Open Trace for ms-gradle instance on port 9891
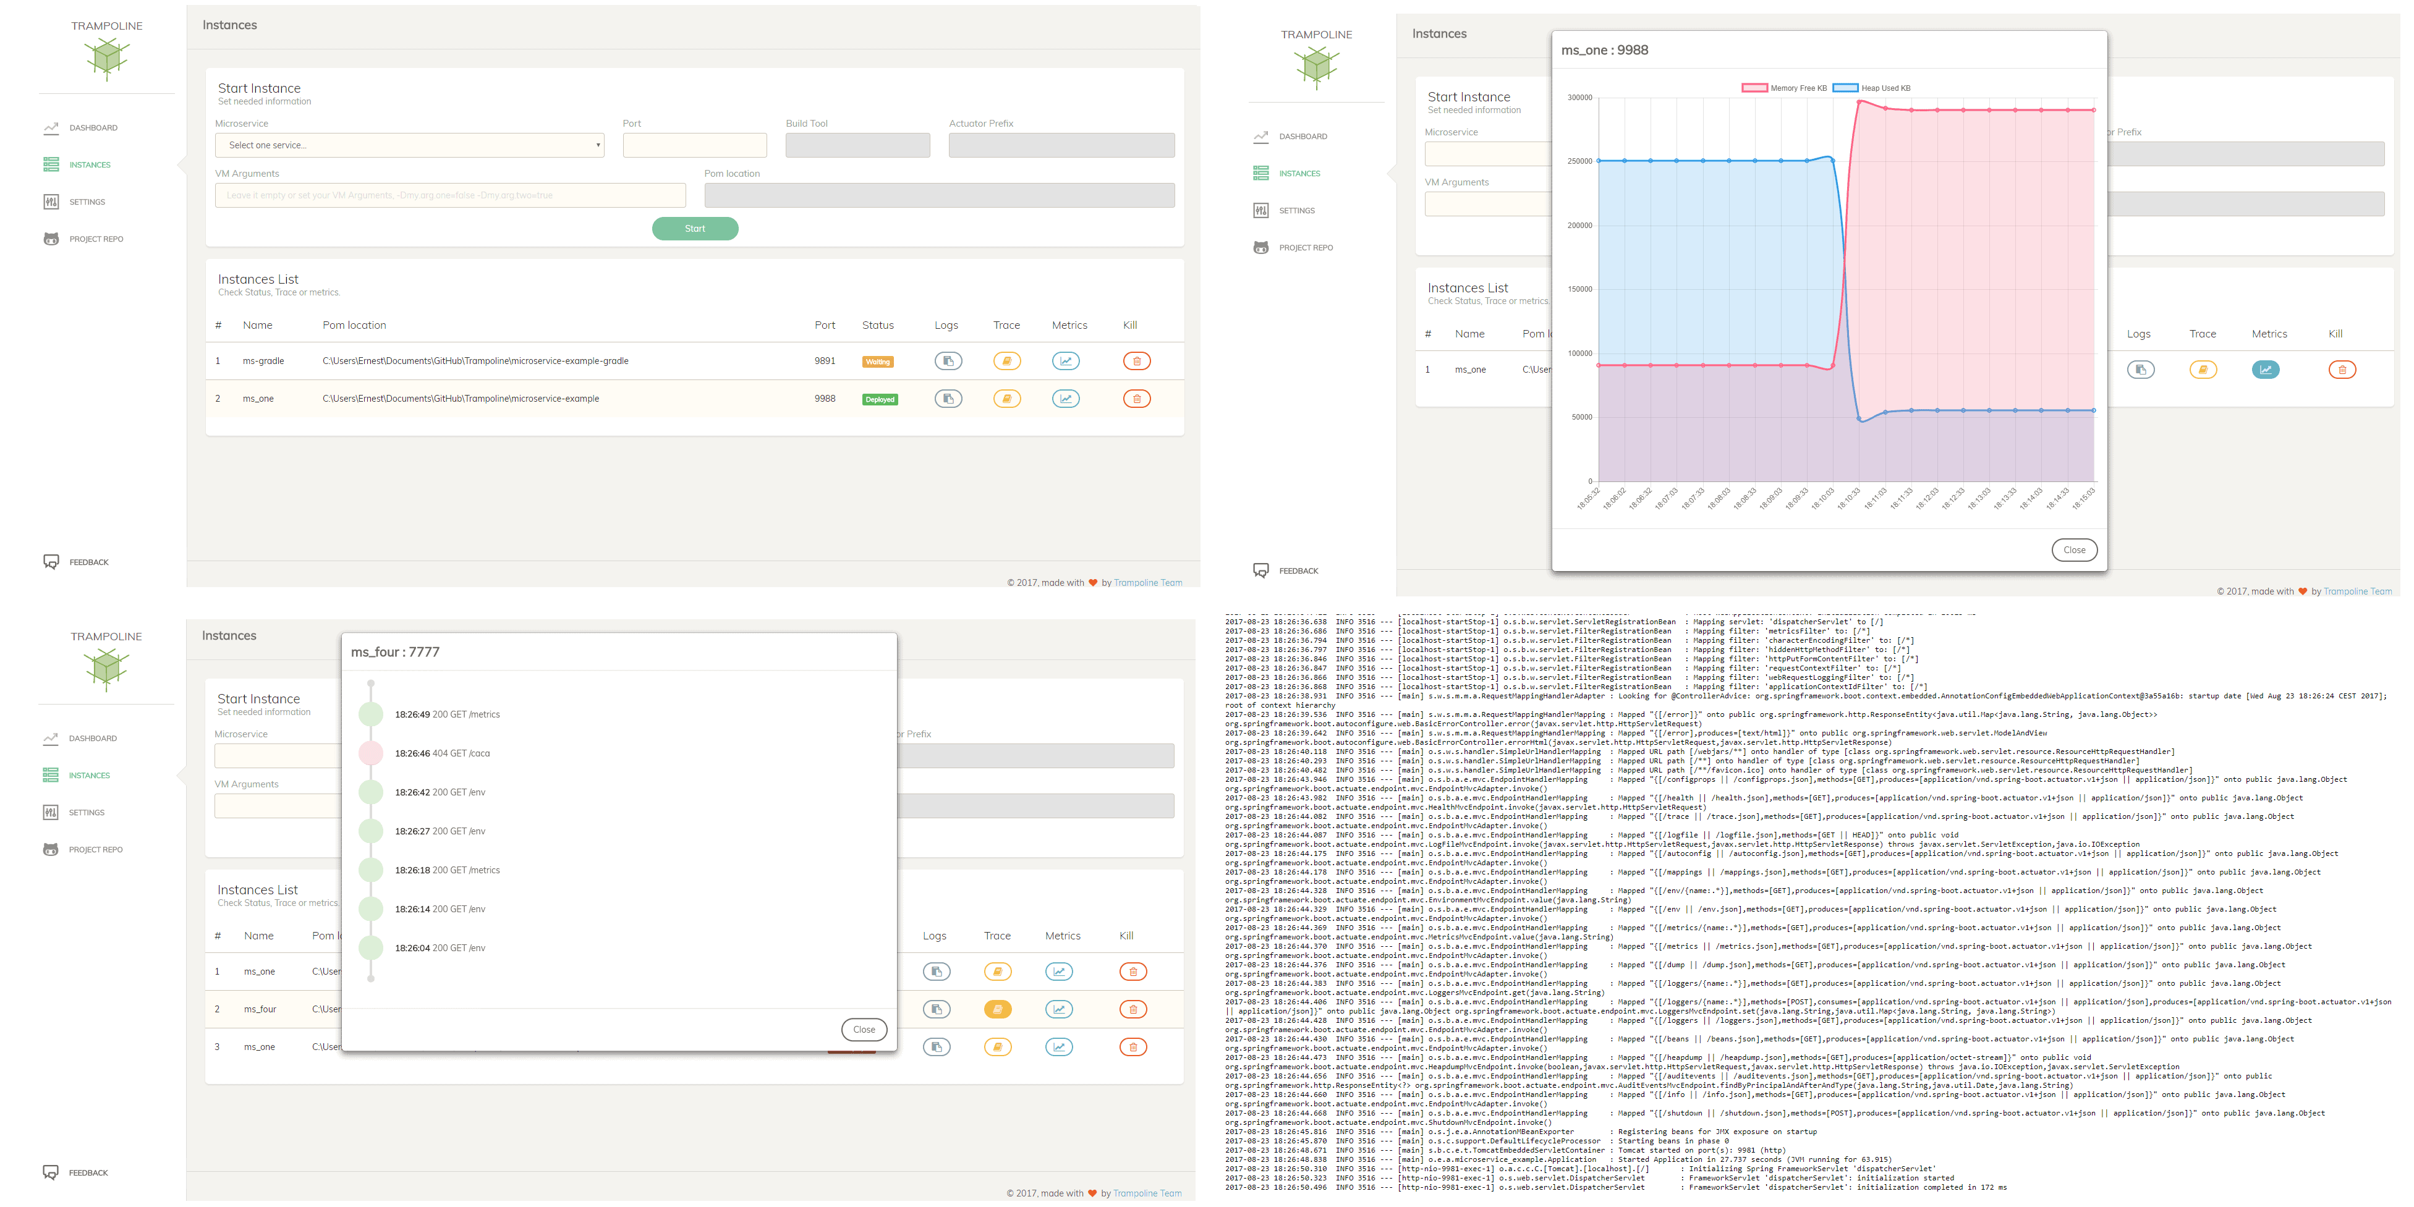The height and width of the screenshot is (1207, 2414). coord(1006,361)
